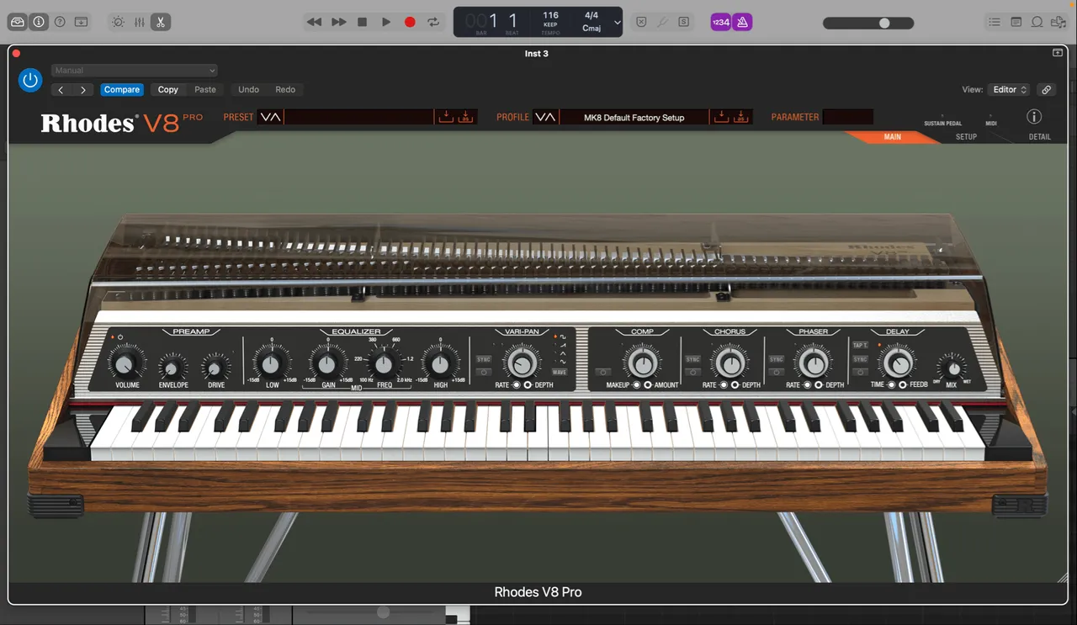Open the List Editors icon
This screenshot has height=625, width=1077.
pyautogui.click(x=995, y=22)
